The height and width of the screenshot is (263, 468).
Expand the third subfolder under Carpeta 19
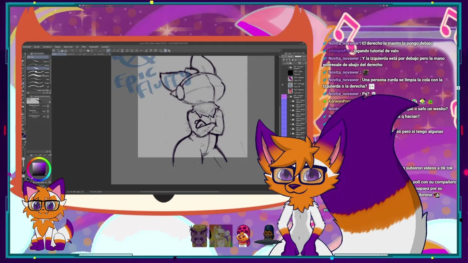pos(291,111)
